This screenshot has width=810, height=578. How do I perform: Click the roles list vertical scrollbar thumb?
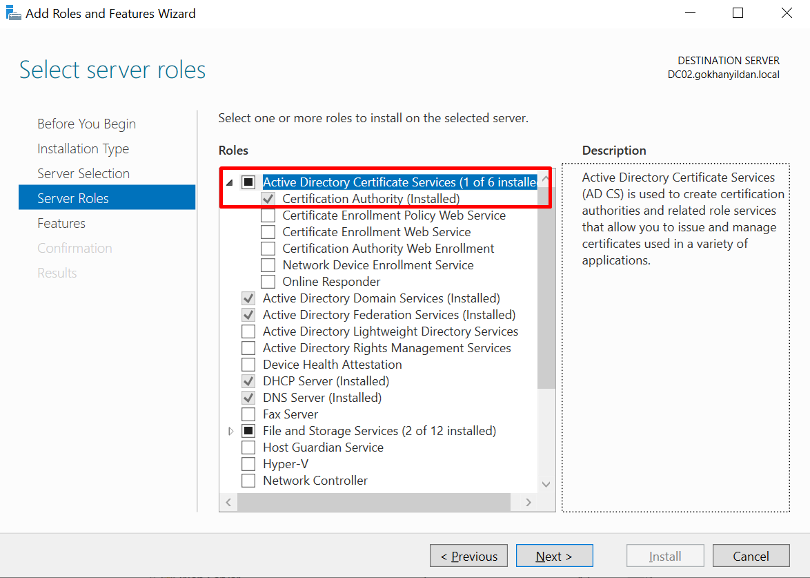click(546, 288)
